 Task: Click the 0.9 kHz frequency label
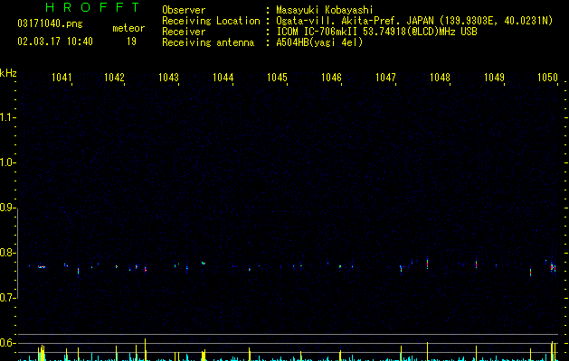tap(7, 208)
